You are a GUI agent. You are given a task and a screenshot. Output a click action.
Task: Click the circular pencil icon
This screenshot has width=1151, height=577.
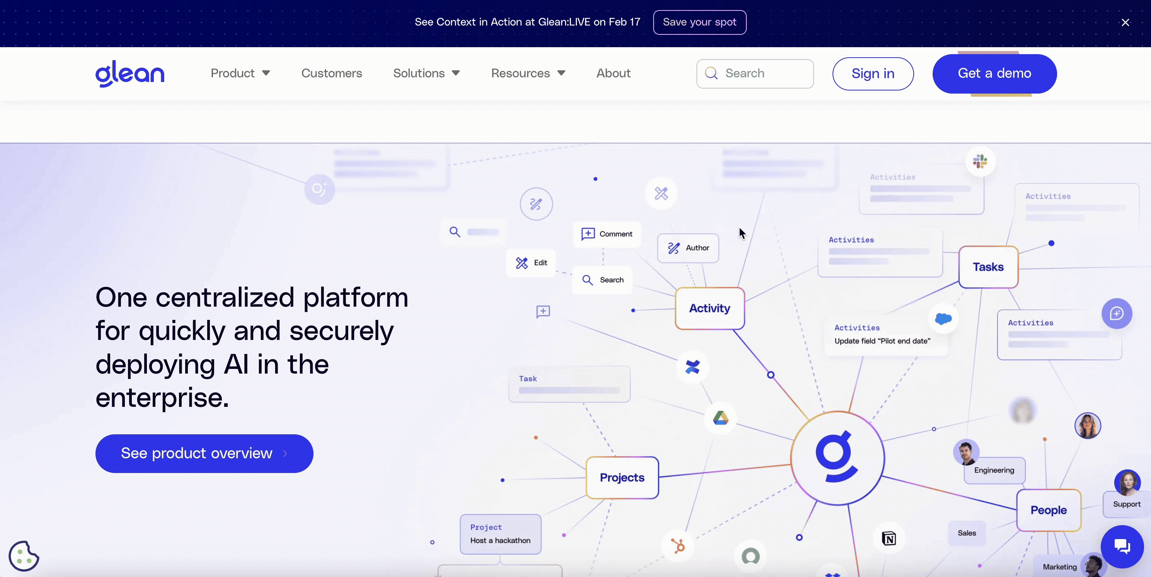[536, 204]
